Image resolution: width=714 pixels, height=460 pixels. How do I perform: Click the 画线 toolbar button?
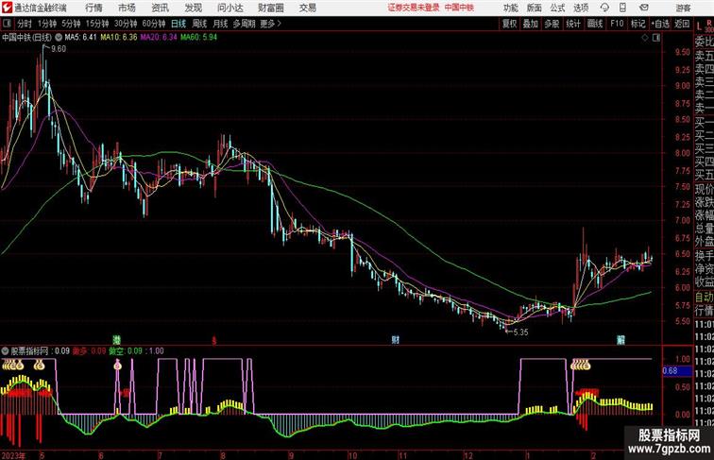595,24
